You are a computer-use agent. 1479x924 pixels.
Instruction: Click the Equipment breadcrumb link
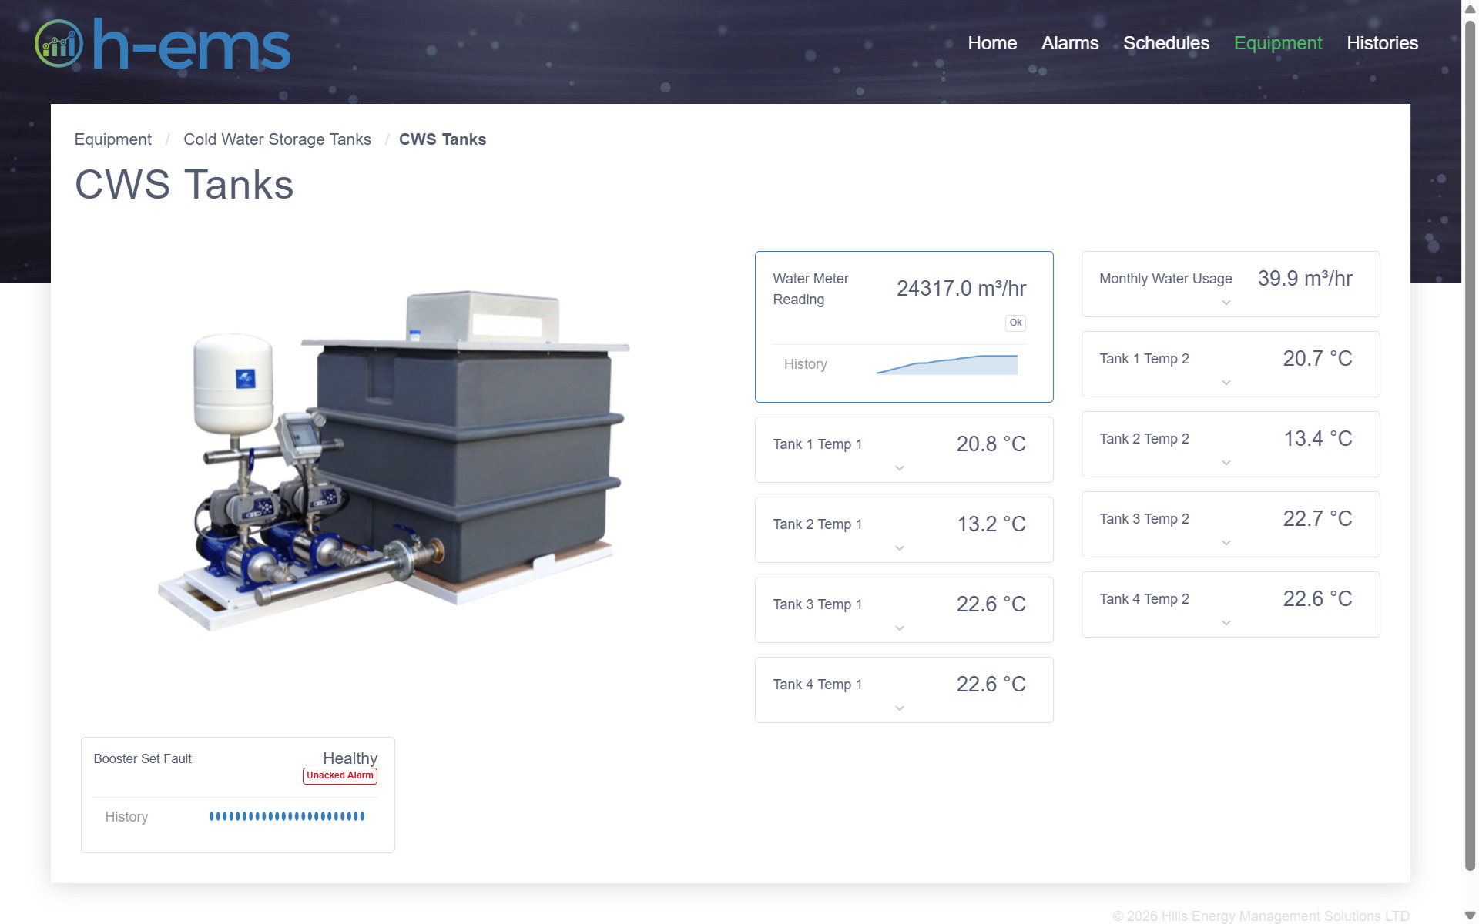tap(112, 139)
